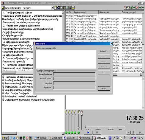Select the 'My Computer' taskbar item
Screen dimensions: 145x140
tap(41, 138)
